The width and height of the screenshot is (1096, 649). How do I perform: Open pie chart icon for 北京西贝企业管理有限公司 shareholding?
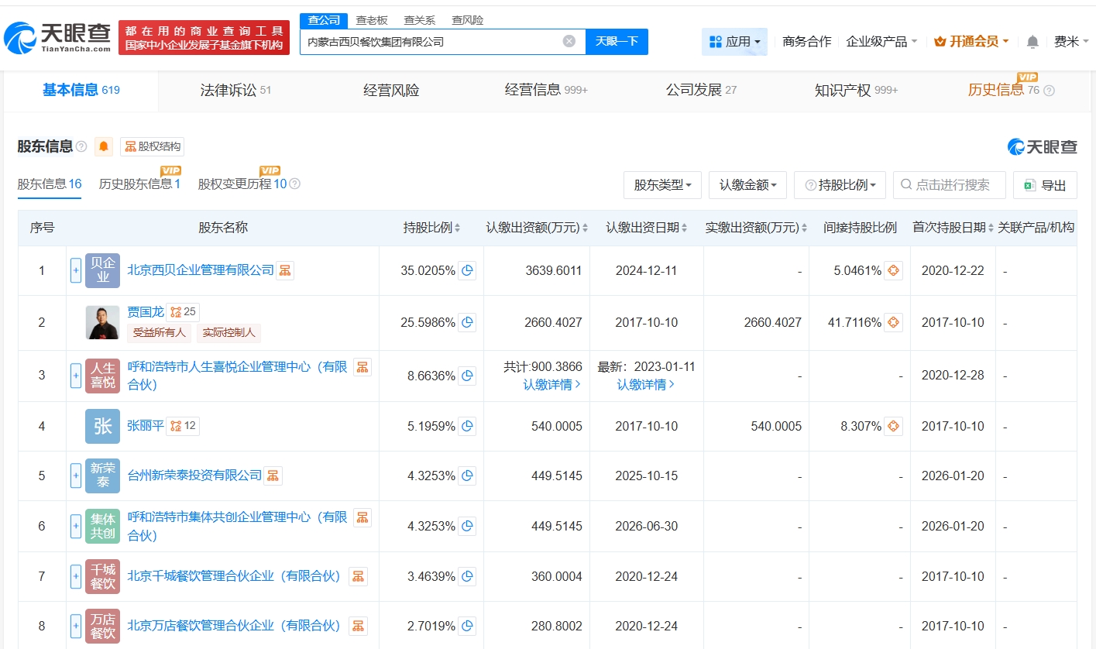pos(467,271)
